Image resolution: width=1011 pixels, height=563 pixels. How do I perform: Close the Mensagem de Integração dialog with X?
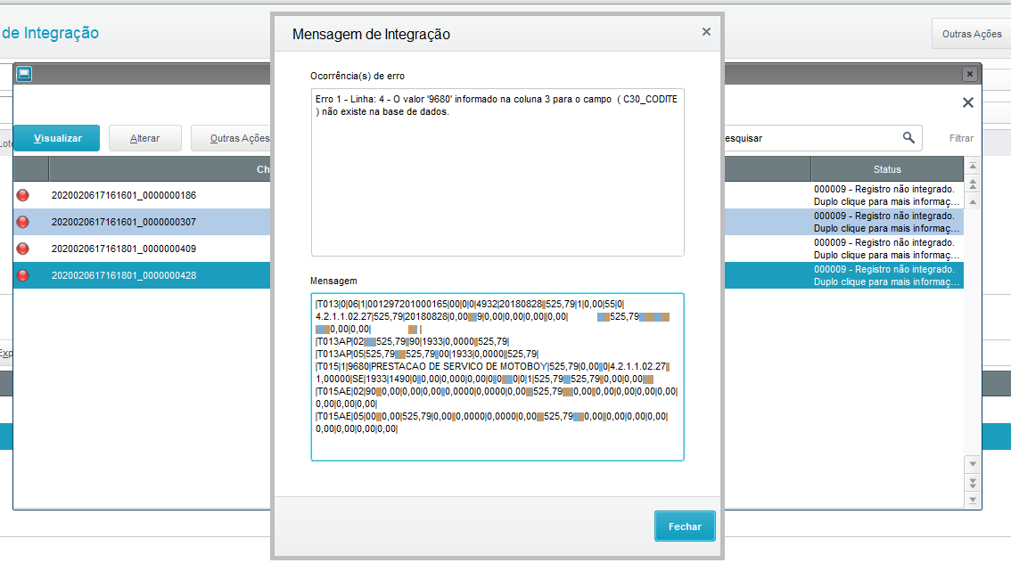pyautogui.click(x=706, y=31)
